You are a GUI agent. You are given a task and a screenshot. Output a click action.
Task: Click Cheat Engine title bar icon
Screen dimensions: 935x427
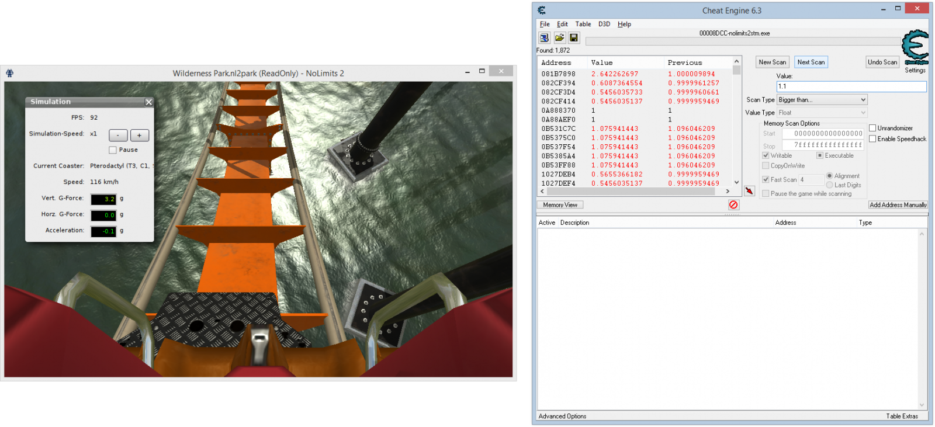tap(542, 10)
